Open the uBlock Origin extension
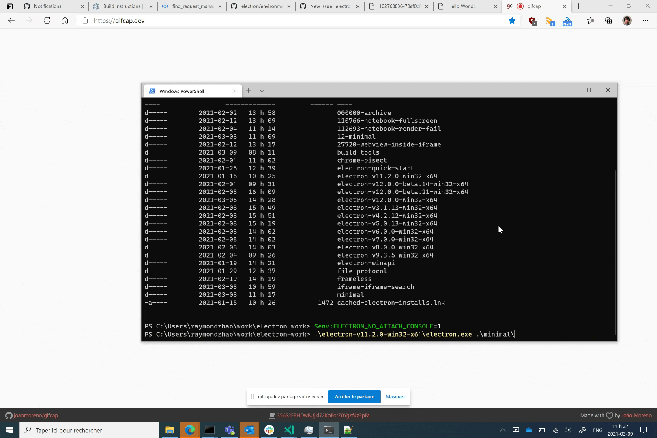The width and height of the screenshot is (657, 438). click(532, 21)
